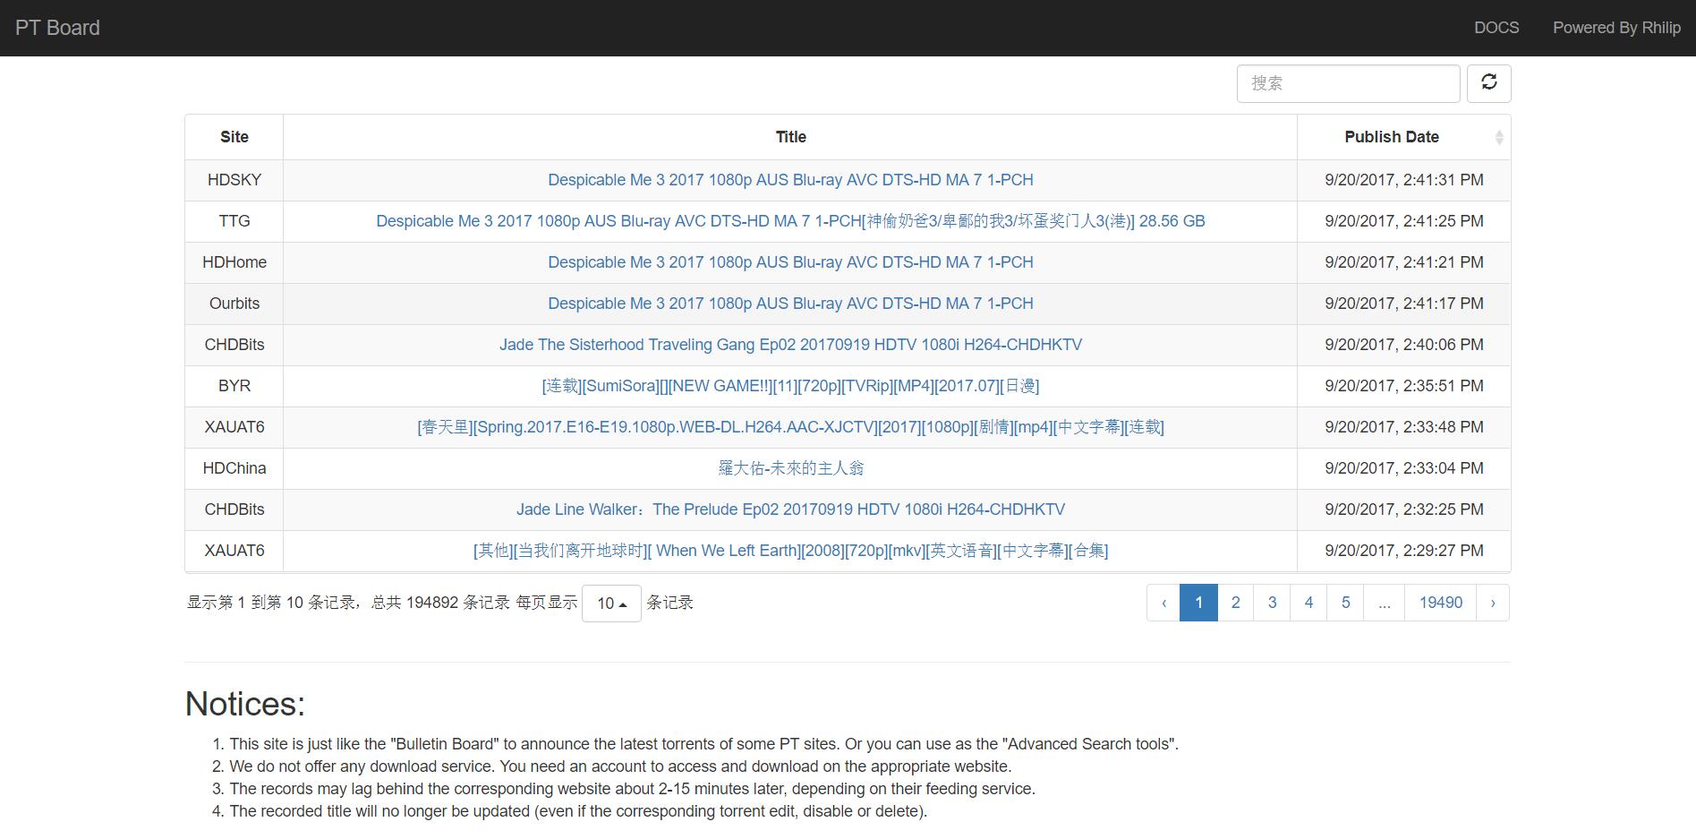This screenshot has width=1696, height=839.
Task: Click the pagination ellipsis item
Action: (1385, 603)
